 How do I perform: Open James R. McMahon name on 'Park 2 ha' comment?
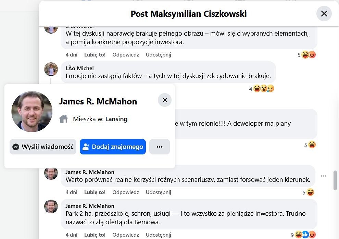90,206
